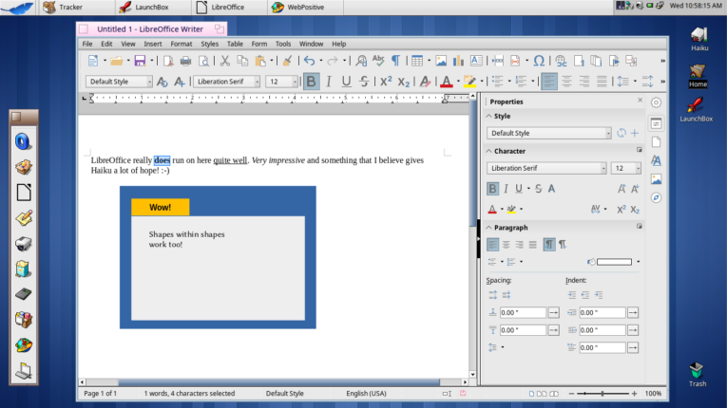Toggle Center alignment in the toolbar
727x408 pixels.
point(566,82)
